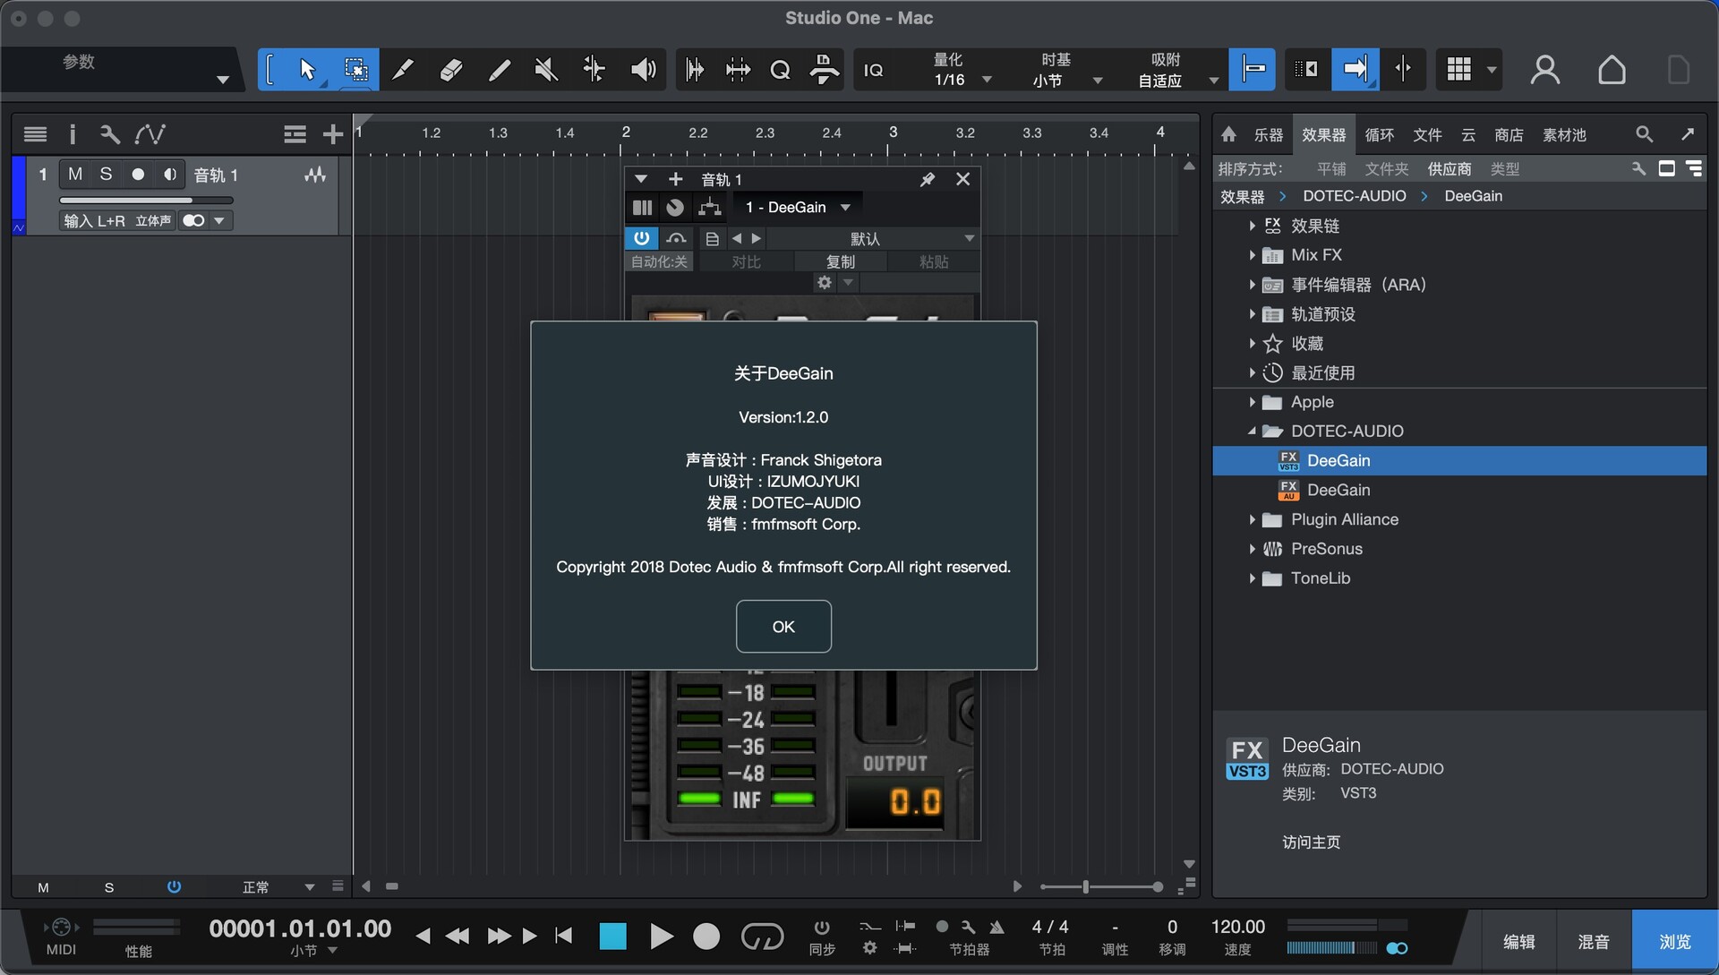Open 时基 小节 dropdown
This screenshot has width=1719, height=975.
click(x=1065, y=70)
